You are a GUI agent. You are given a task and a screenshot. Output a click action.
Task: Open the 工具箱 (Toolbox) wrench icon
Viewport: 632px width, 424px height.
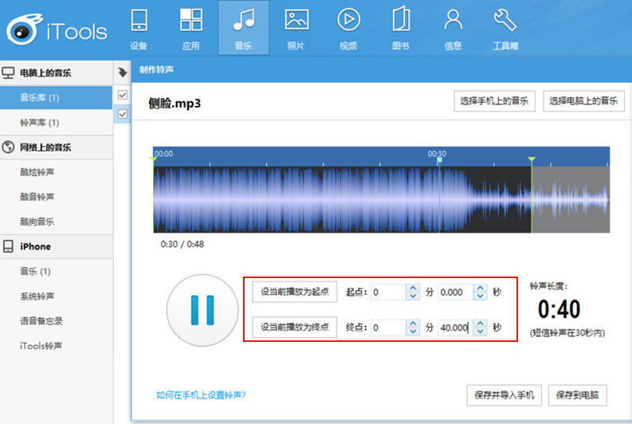[x=505, y=22]
